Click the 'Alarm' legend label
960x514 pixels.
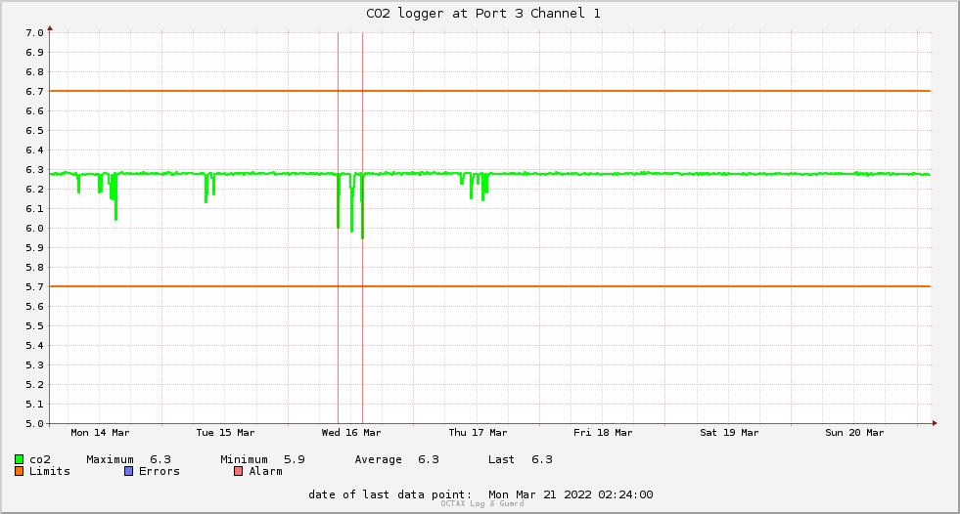point(266,471)
